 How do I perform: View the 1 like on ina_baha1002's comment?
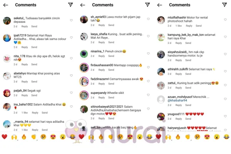25,112
